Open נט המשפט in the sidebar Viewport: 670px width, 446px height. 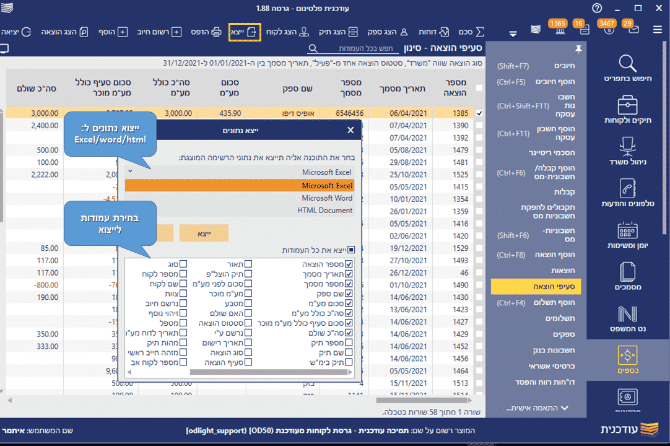click(628, 318)
